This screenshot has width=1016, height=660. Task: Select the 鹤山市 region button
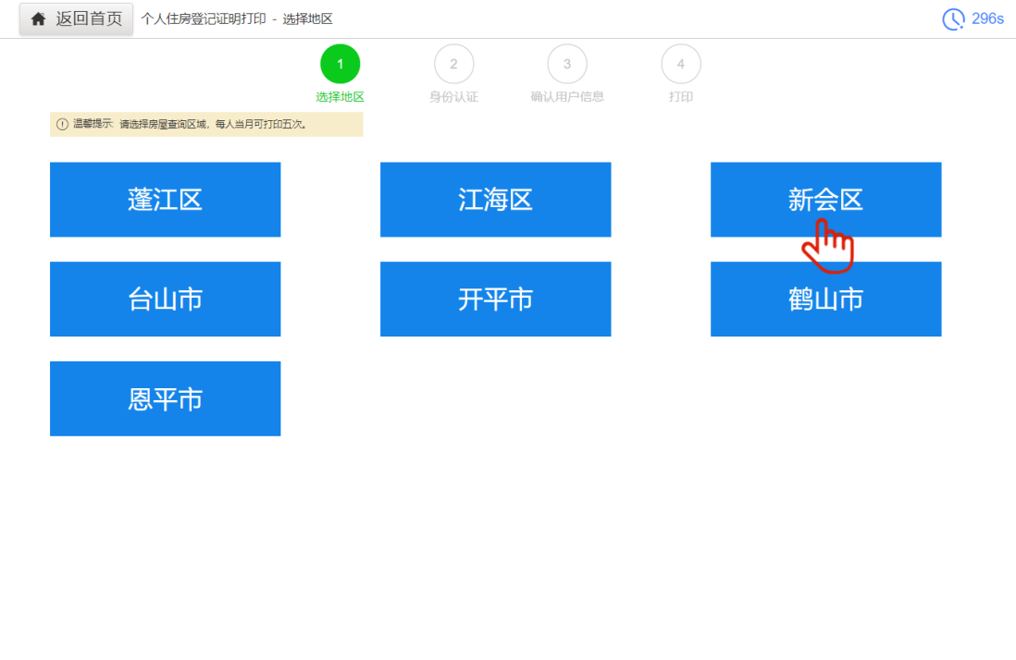coord(825,299)
